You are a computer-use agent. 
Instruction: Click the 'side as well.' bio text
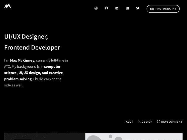point(14,85)
